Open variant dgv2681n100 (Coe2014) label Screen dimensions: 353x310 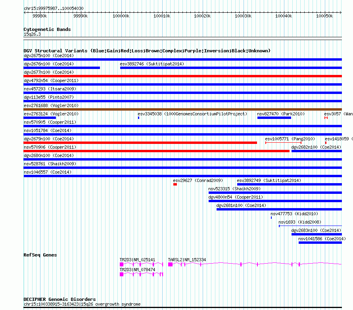click(x=241, y=205)
